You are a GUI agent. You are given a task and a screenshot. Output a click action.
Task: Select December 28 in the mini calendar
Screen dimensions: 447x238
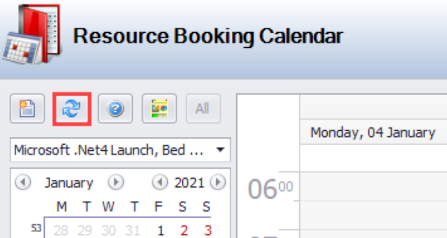[x=61, y=230]
